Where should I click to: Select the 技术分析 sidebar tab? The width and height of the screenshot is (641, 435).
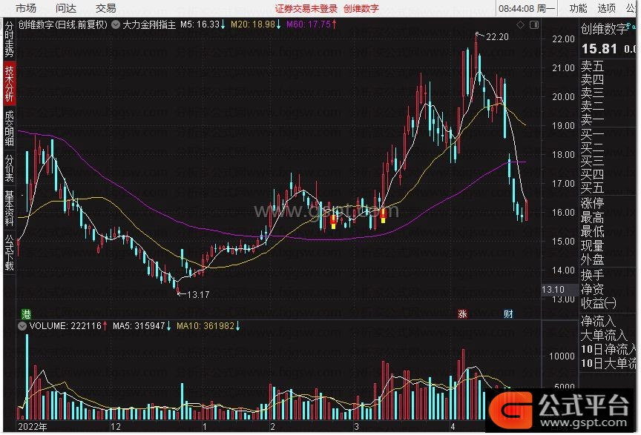pos(9,83)
